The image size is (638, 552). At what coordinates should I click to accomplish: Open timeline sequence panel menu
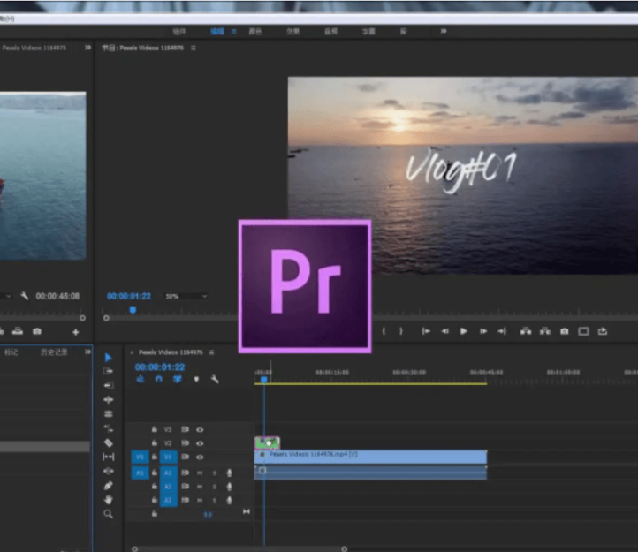[211, 352]
